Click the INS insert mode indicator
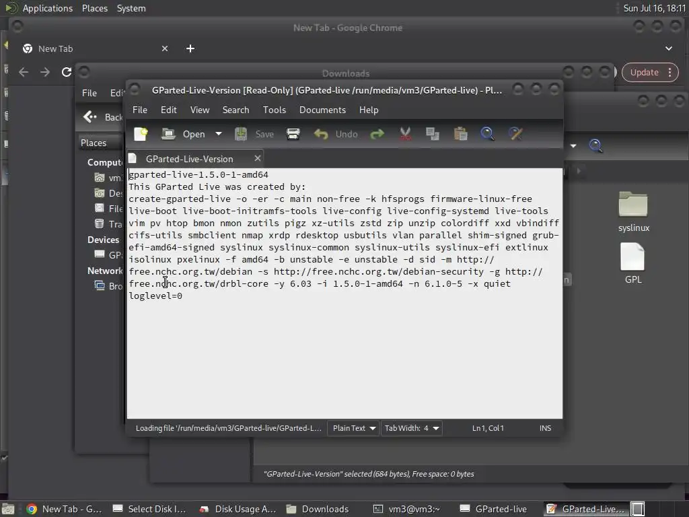Screen dimensions: 689x517 tap(545, 428)
